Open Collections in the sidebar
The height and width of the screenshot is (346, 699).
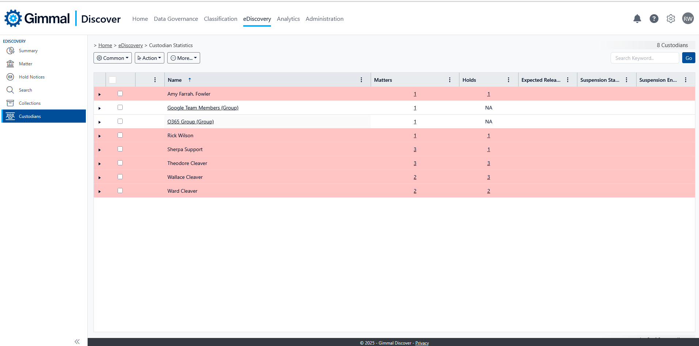(x=30, y=103)
